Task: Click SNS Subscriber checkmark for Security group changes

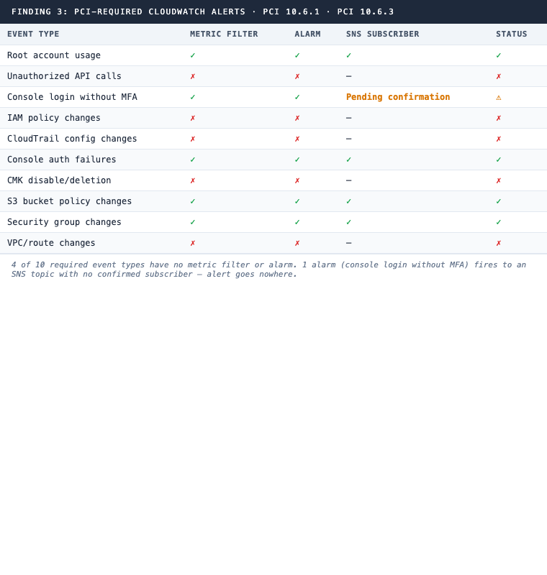Action: coord(349,222)
